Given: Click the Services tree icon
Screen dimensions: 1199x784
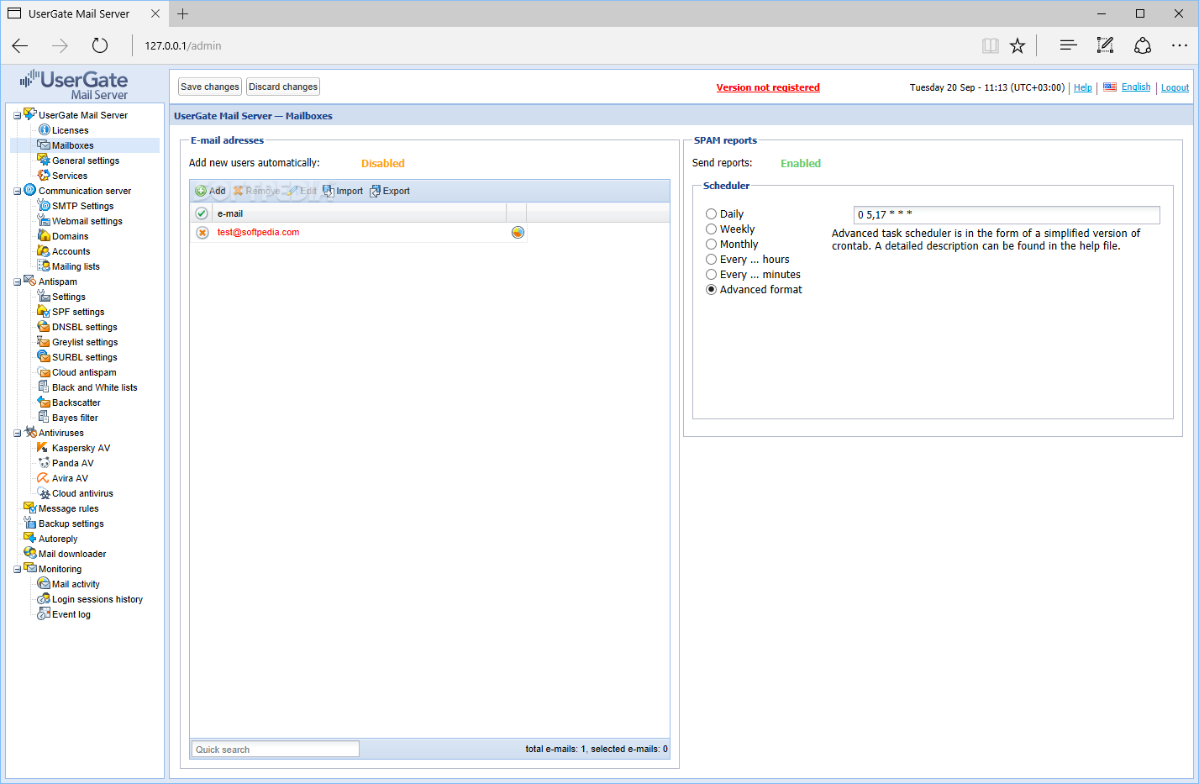Looking at the screenshot, I should [x=44, y=175].
